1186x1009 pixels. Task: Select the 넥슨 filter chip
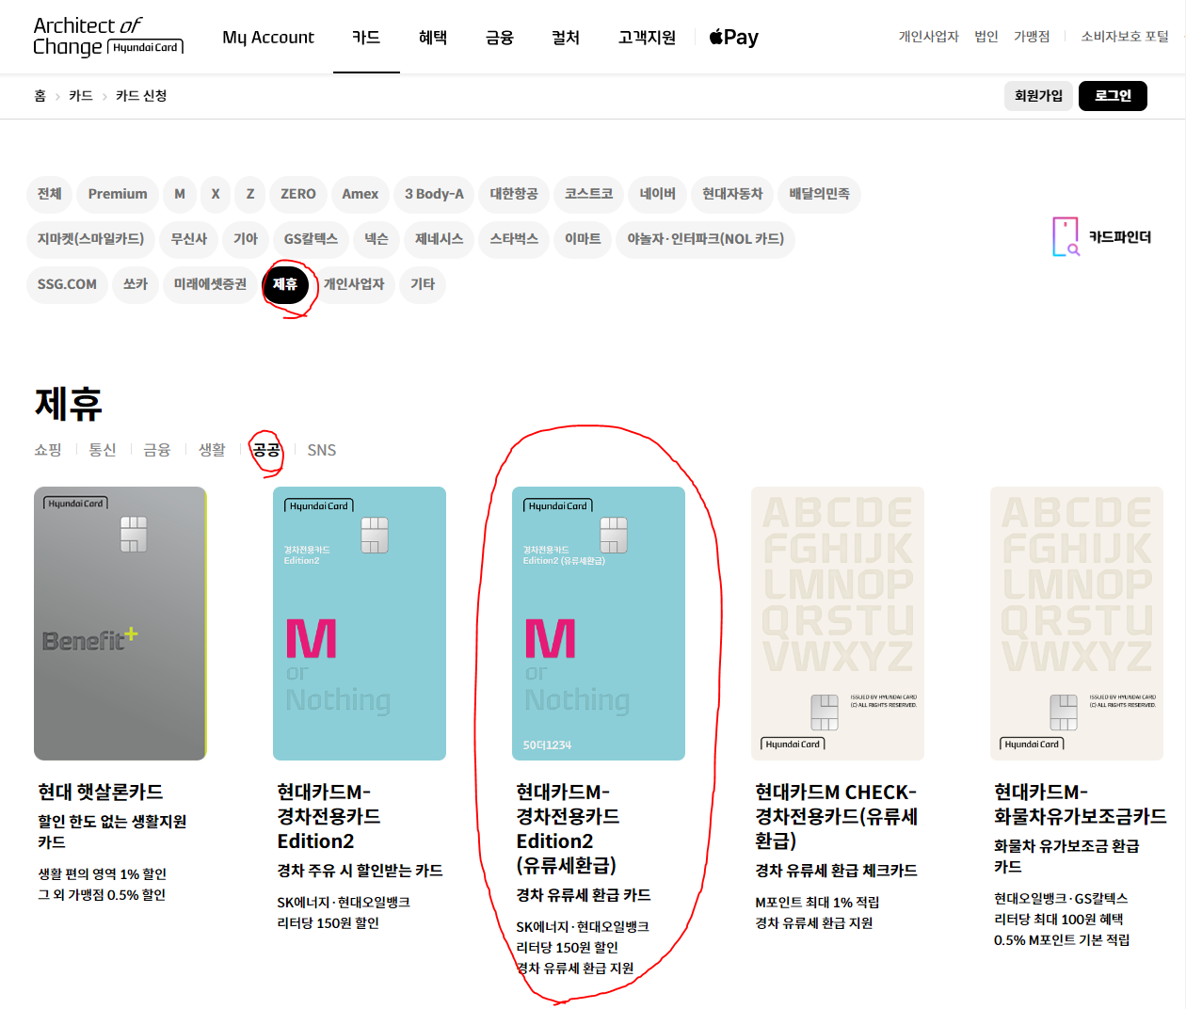377,239
